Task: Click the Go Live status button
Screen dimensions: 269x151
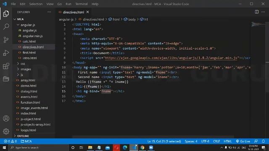Action: coord(243,141)
